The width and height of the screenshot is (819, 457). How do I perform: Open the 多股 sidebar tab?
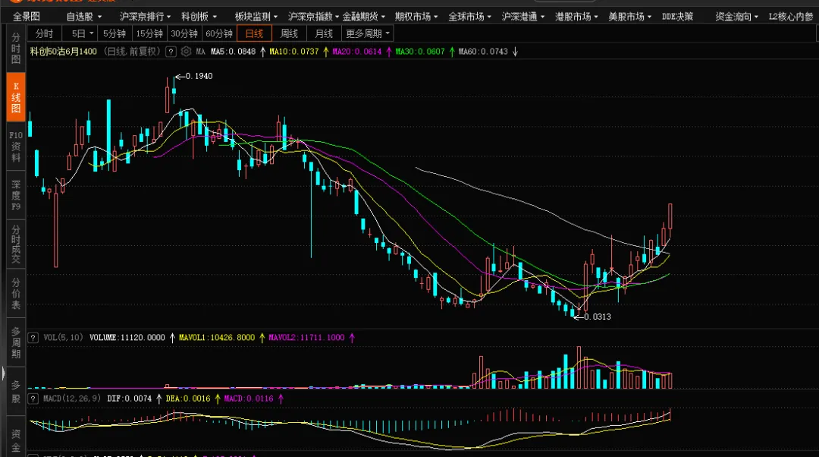click(x=16, y=392)
